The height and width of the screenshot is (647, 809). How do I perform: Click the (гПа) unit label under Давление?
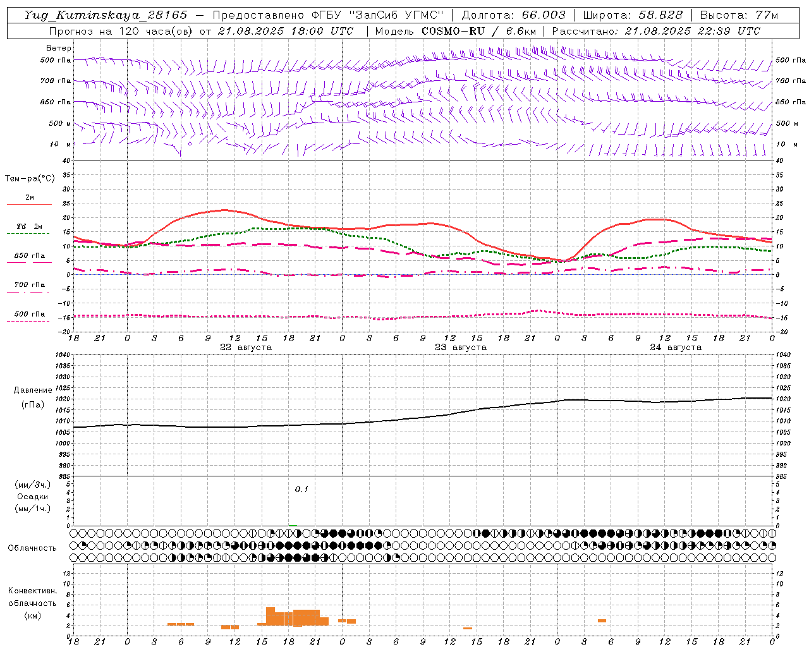tap(33, 405)
